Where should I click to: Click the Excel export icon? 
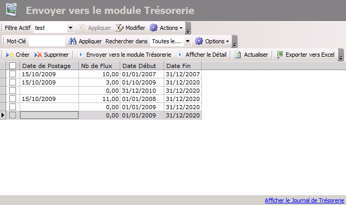(279, 55)
